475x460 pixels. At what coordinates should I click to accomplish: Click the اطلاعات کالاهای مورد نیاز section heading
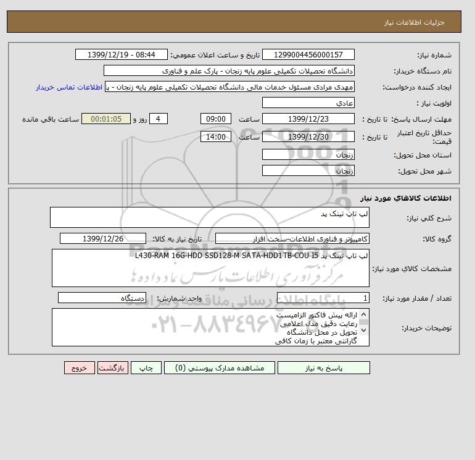click(x=406, y=198)
